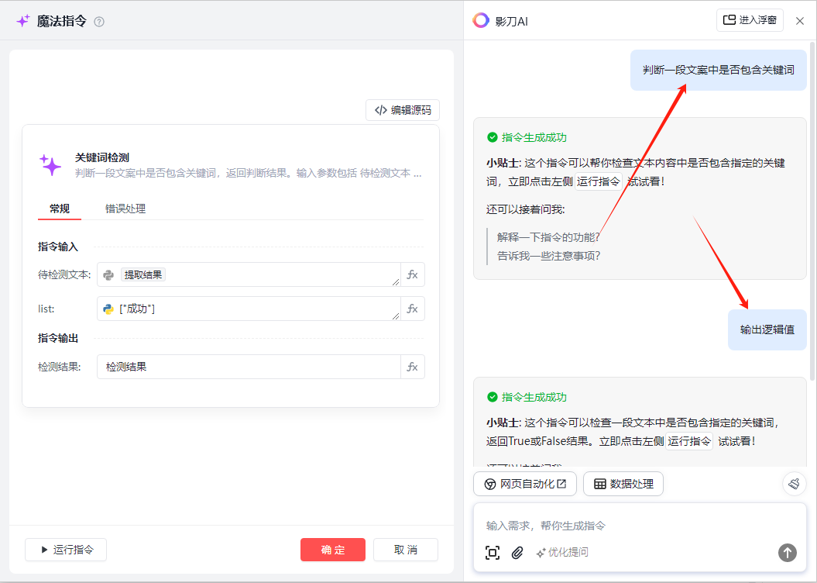Click the 输入需求 chat input box
The image size is (817, 583).
pos(640,526)
